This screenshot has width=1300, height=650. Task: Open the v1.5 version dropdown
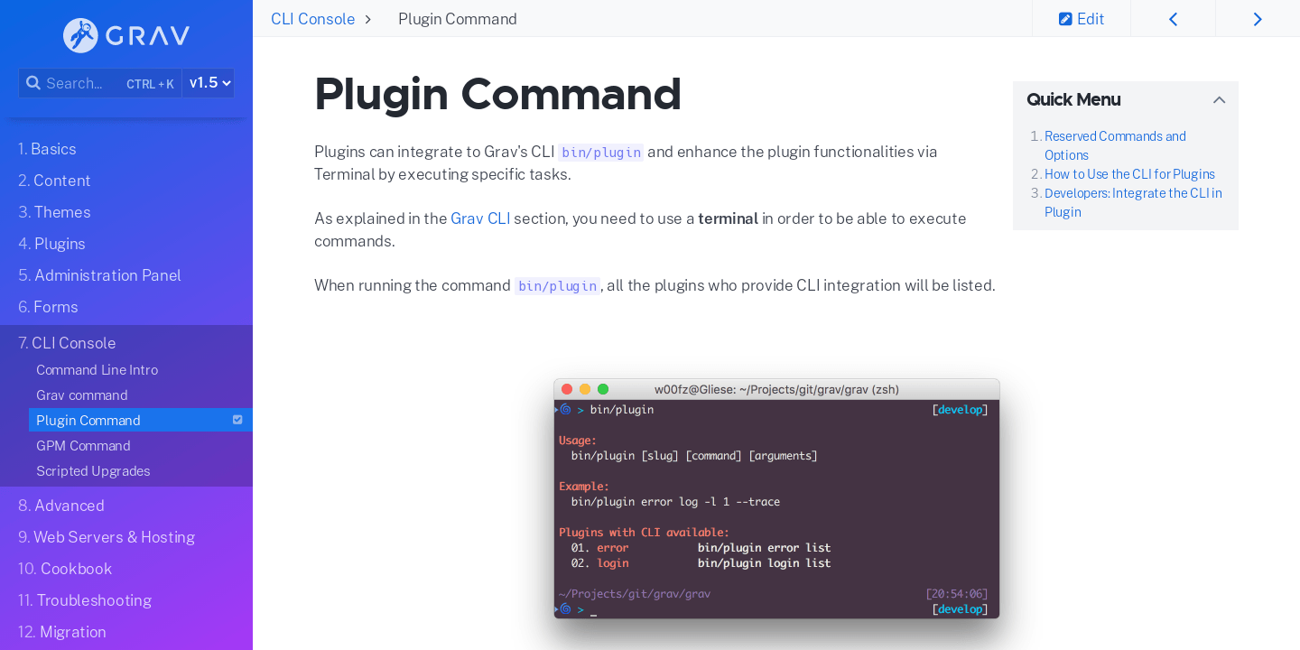(208, 82)
